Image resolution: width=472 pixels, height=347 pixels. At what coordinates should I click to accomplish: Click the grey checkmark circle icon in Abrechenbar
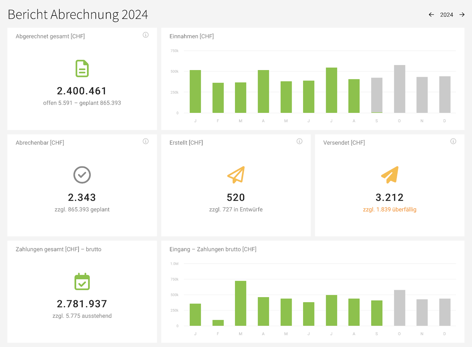coord(82,175)
